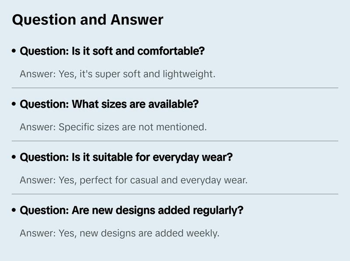Screen dimensions: 350x261
Task: Click the word 'regularly' in the last question
Action: pos(217,211)
